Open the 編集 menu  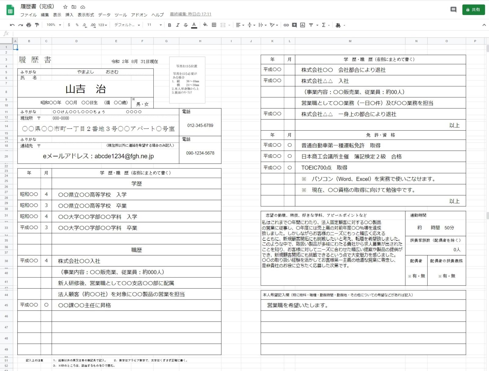(45, 15)
